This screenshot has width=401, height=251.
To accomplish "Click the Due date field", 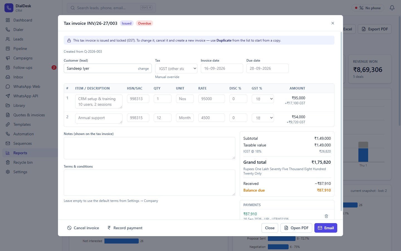I will 268,68.
